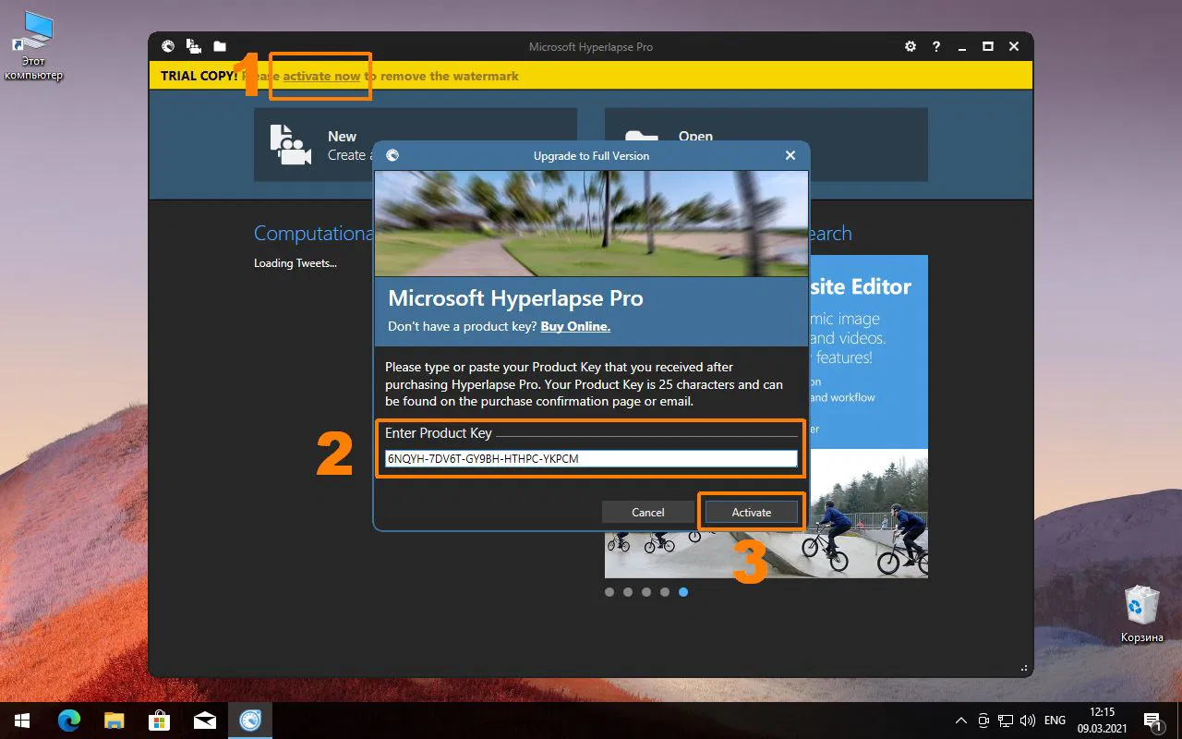The image size is (1182, 739).
Task: Open a project using the folder icon
Action: 219,46
